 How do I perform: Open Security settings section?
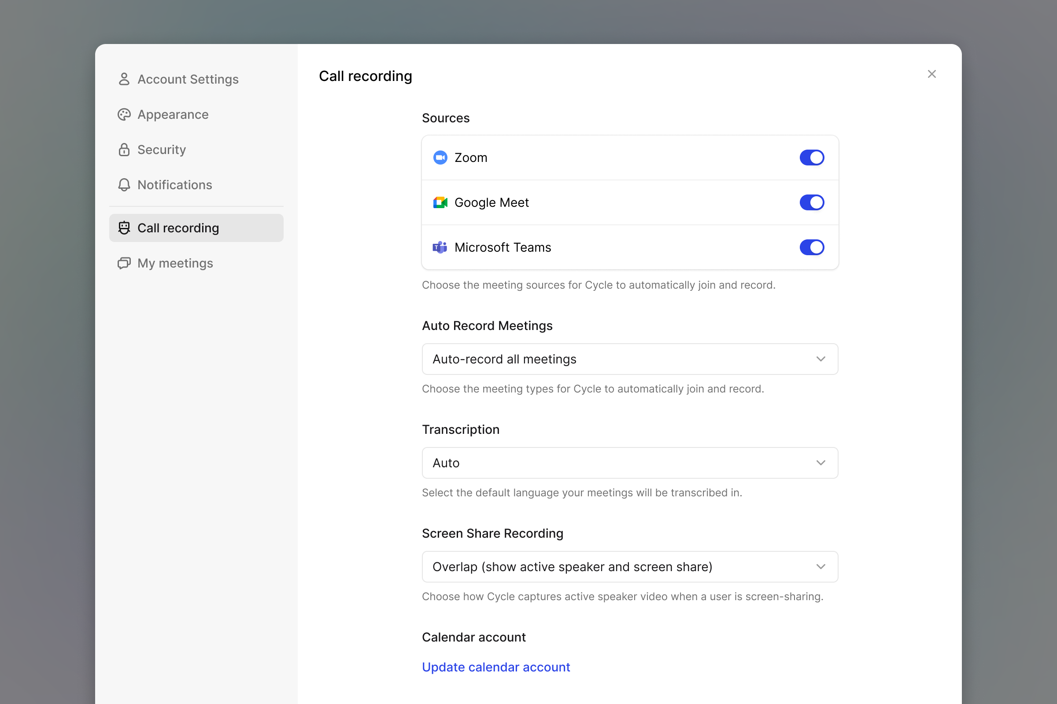click(196, 150)
